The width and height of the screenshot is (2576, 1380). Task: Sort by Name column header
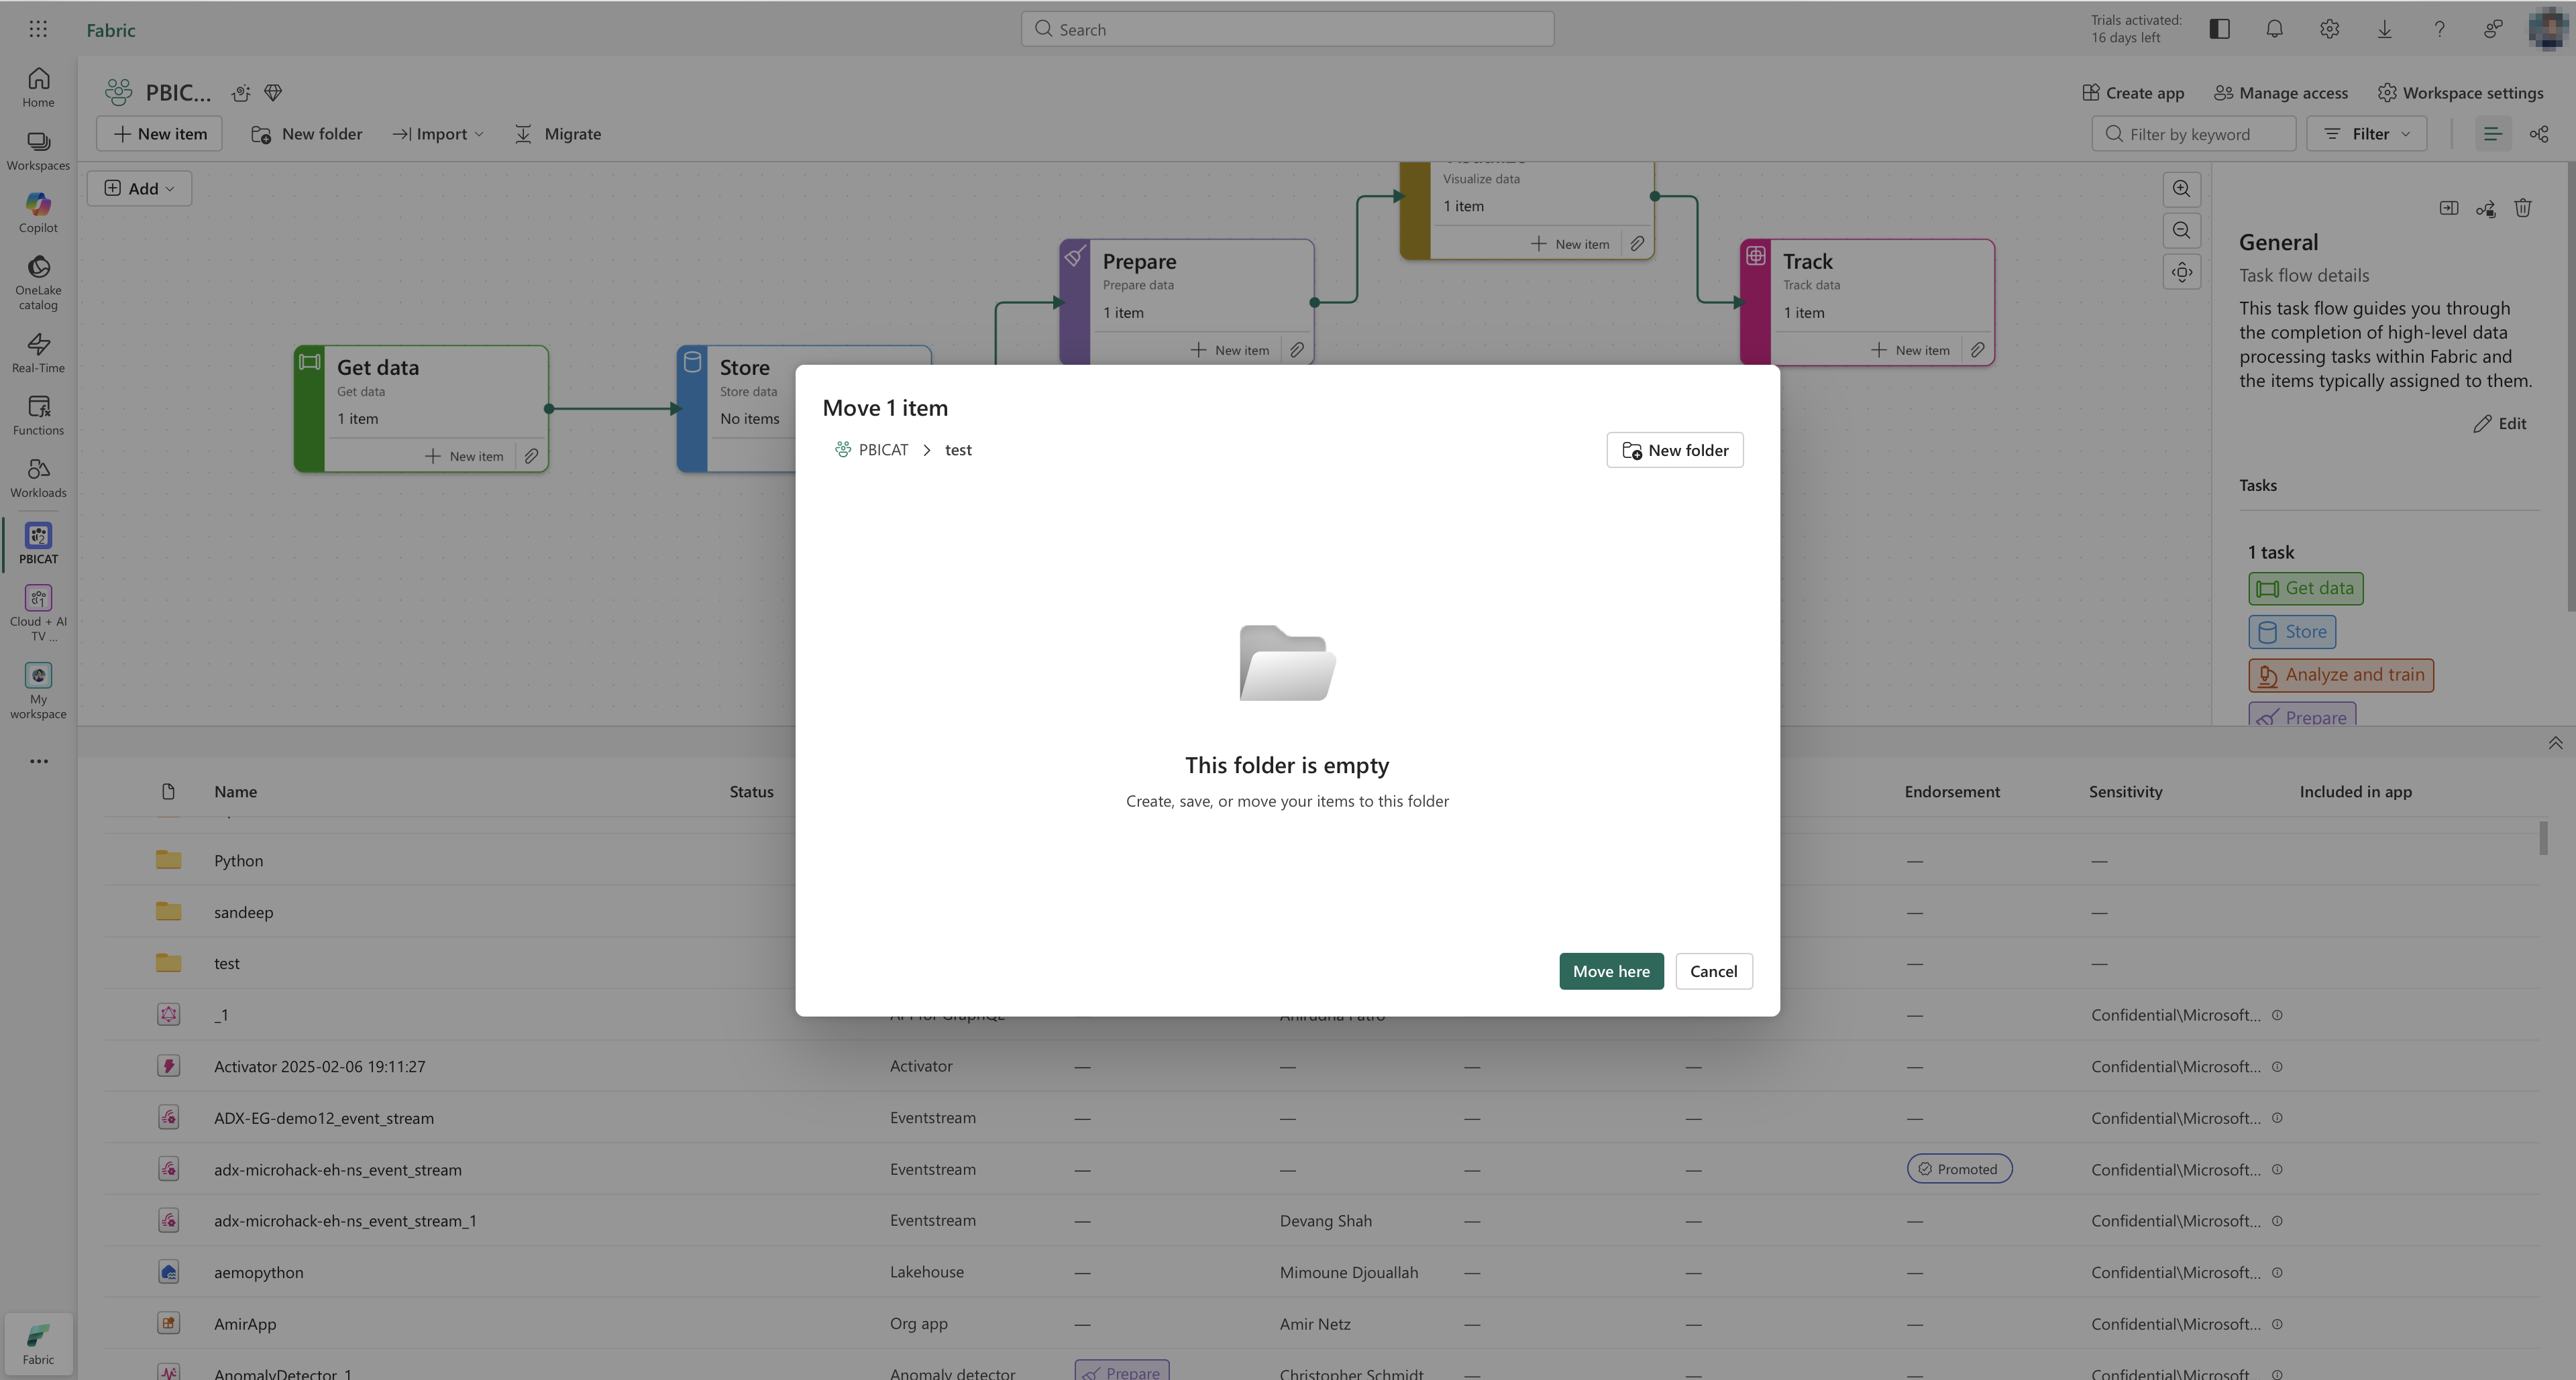235,791
